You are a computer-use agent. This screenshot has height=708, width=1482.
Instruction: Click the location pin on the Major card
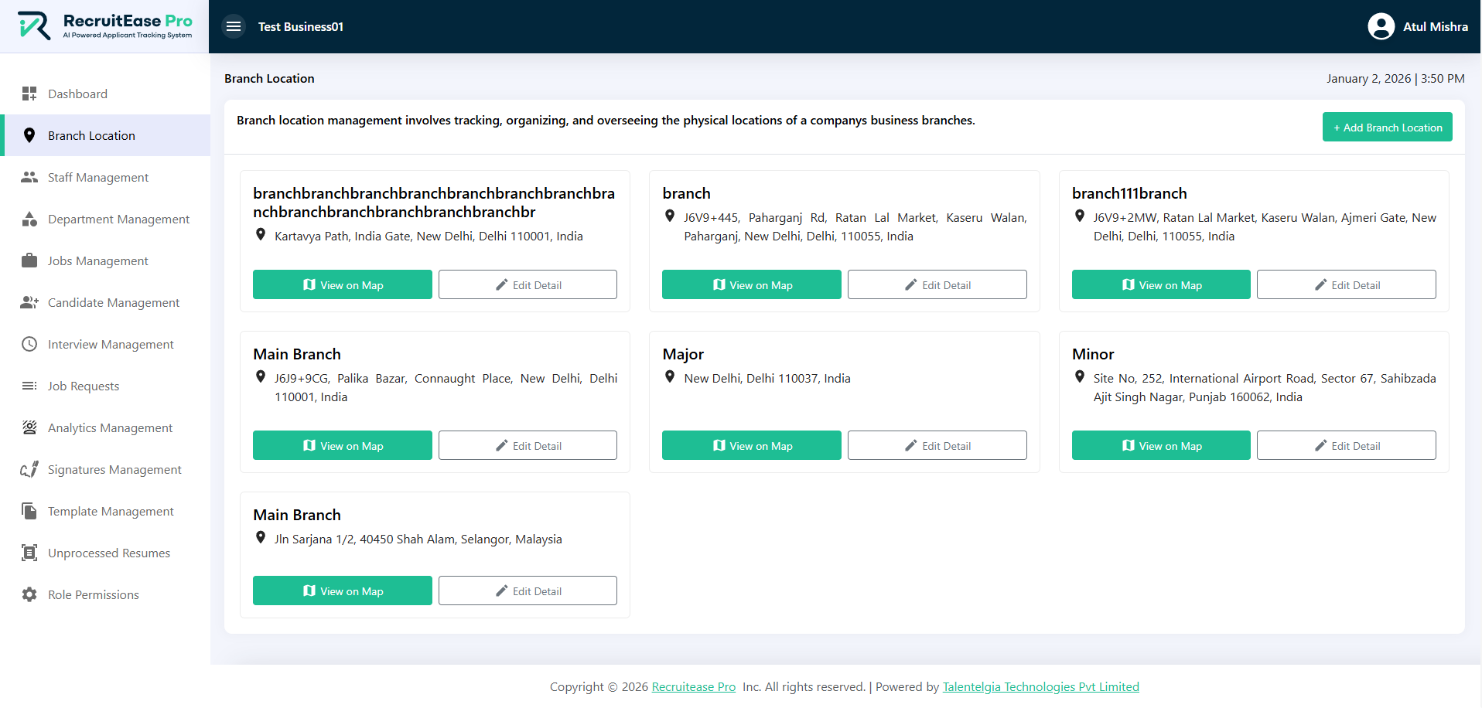[x=670, y=377]
